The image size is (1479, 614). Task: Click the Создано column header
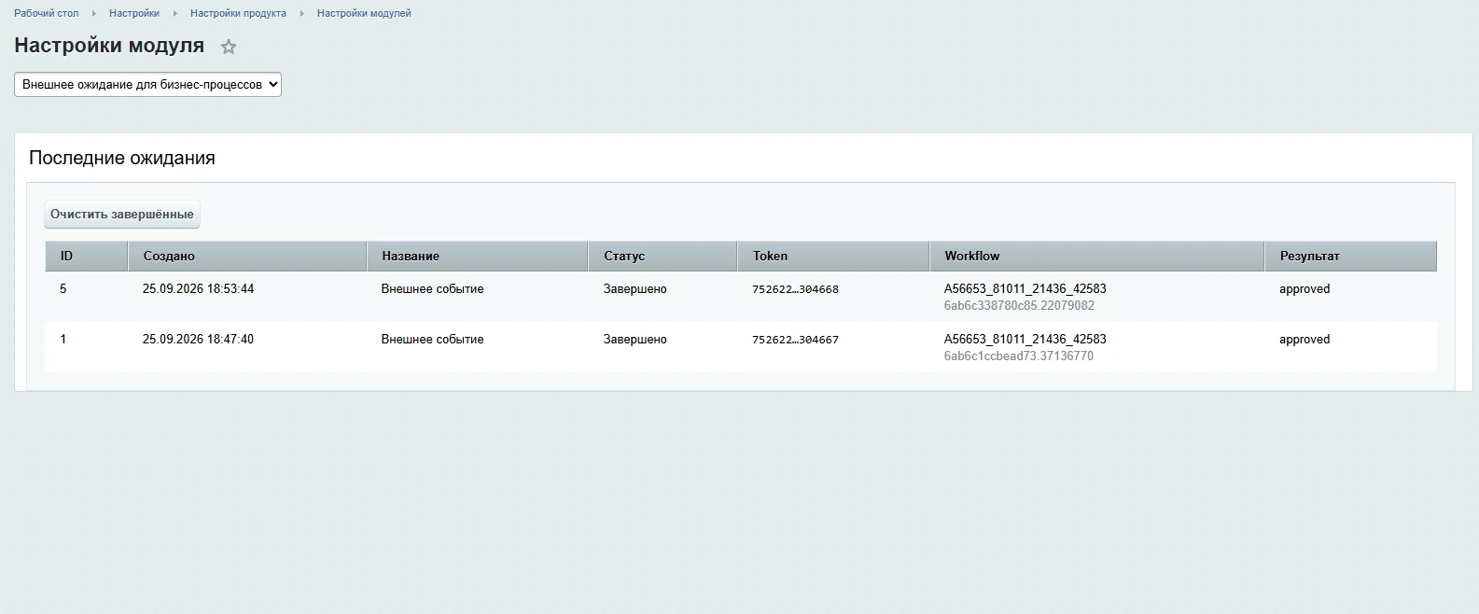coord(247,256)
